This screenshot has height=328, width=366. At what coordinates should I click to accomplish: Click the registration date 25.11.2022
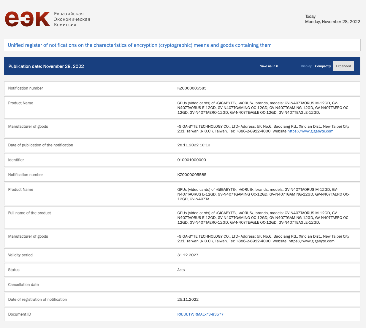pyautogui.click(x=188, y=300)
